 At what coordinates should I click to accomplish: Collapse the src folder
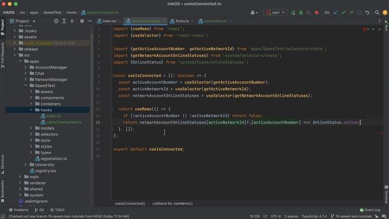pyautogui.click(x=15, y=55)
